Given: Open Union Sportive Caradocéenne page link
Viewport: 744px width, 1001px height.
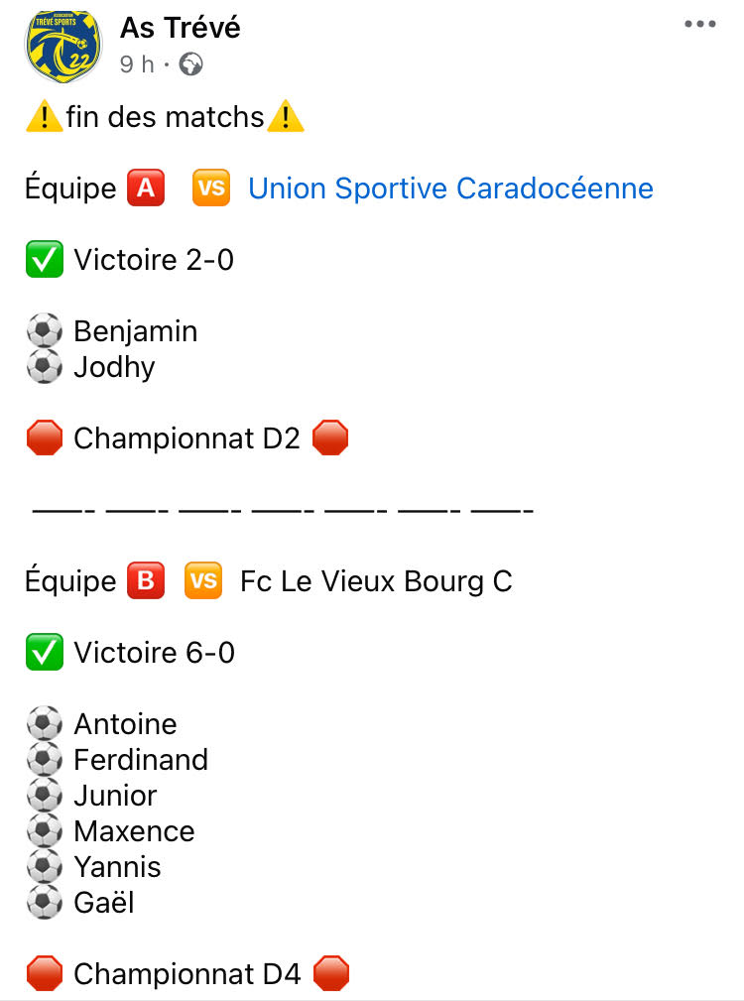Looking at the screenshot, I should tap(450, 188).
